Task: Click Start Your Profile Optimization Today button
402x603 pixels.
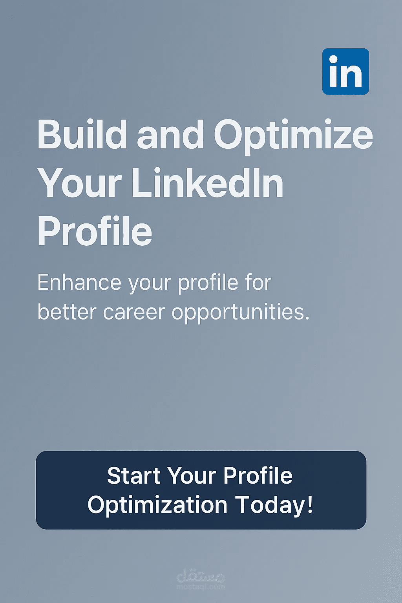Action: pos(201,490)
